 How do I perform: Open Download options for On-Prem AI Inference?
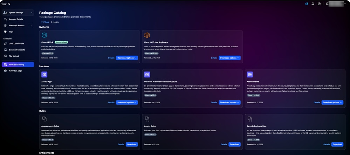click(229, 103)
